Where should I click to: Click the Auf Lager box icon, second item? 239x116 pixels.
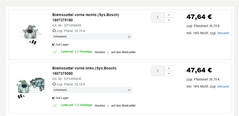(x=54, y=98)
